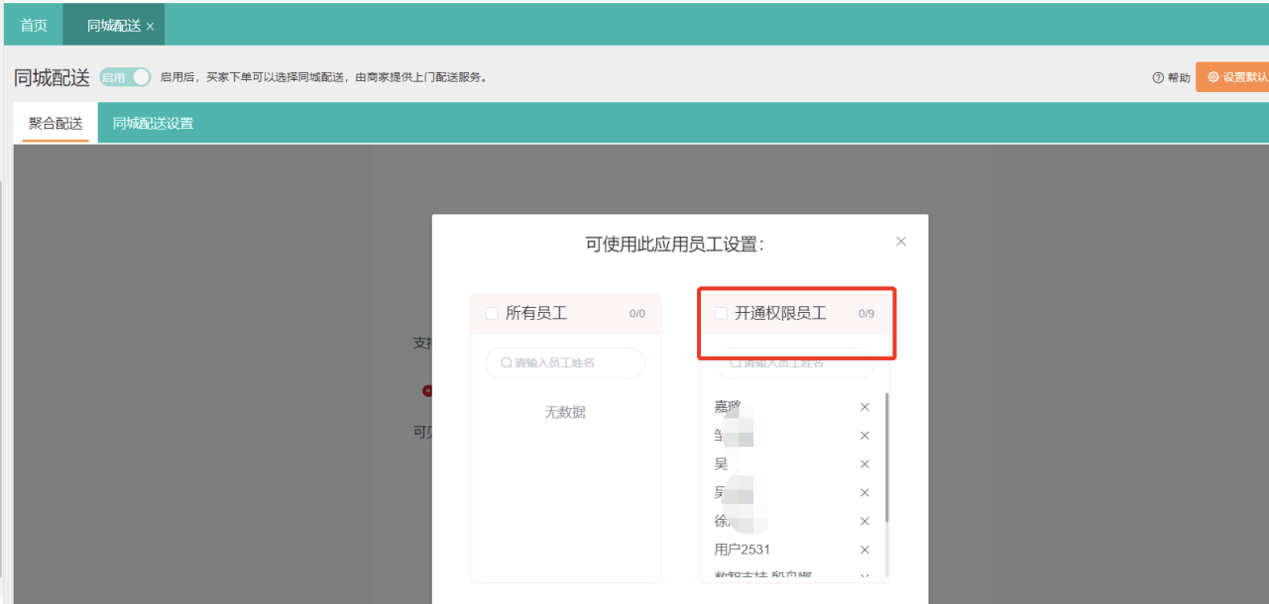Remove the third employee, surname 吴
Image resolution: width=1269 pixels, height=604 pixels.
(865, 464)
